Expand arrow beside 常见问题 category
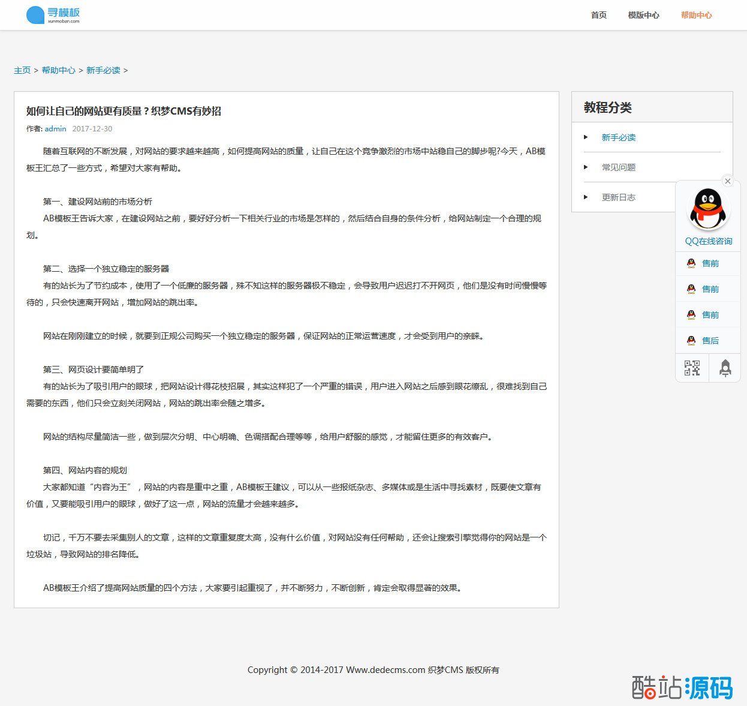The width and height of the screenshot is (747, 706). (x=586, y=167)
